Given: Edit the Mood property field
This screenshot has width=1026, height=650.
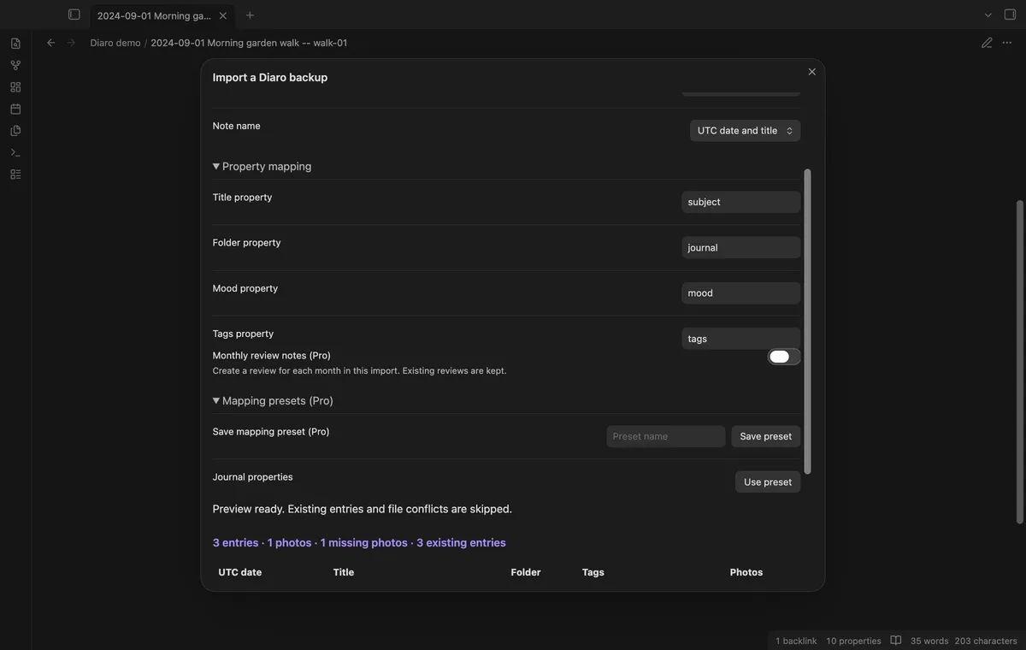Looking at the screenshot, I should point(741,293).
